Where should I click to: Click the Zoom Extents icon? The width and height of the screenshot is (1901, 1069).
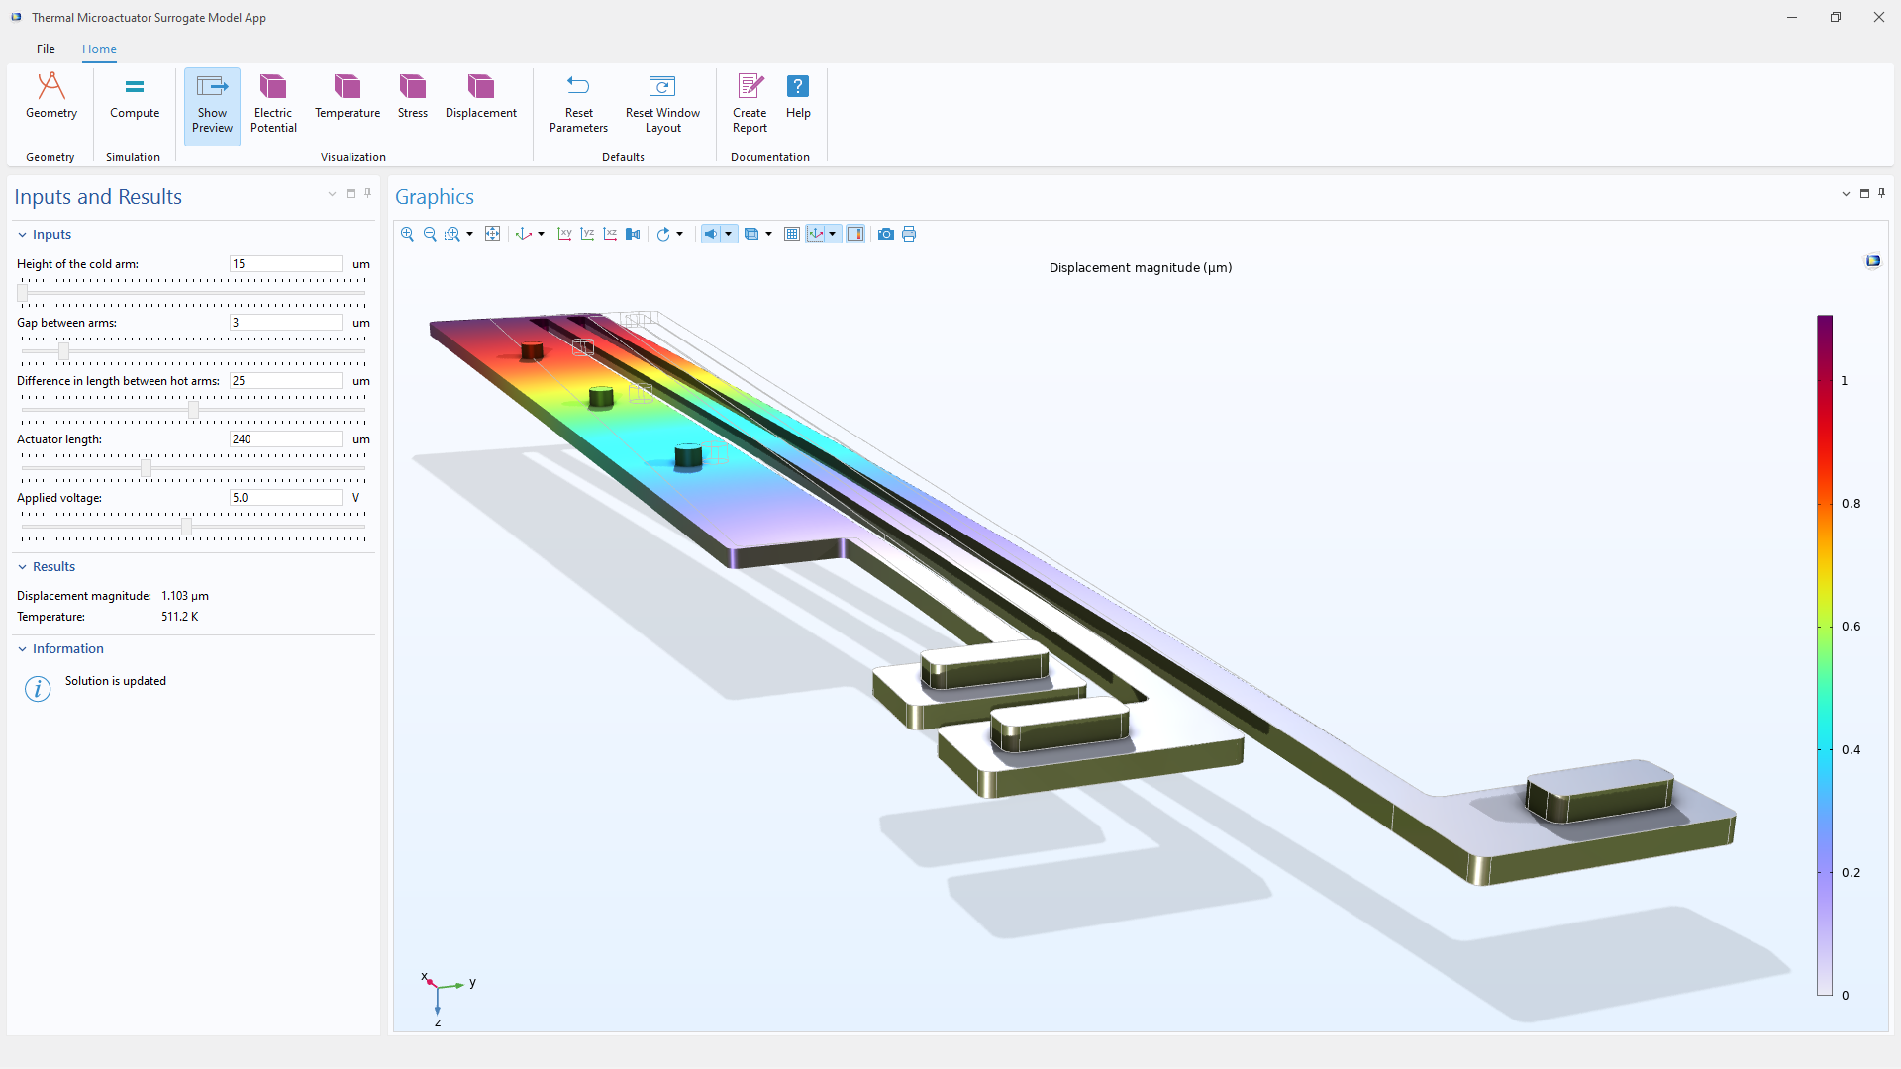pos(492,234)
